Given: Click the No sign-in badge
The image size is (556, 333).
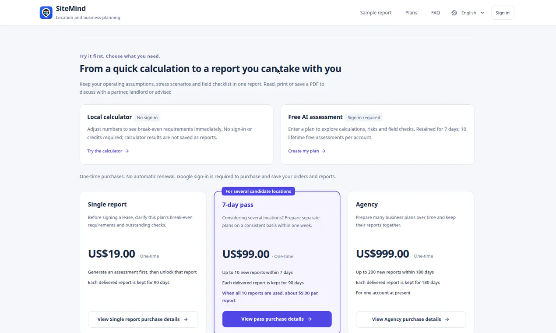Looking at the screenshot, I should (x=147, y=117).
